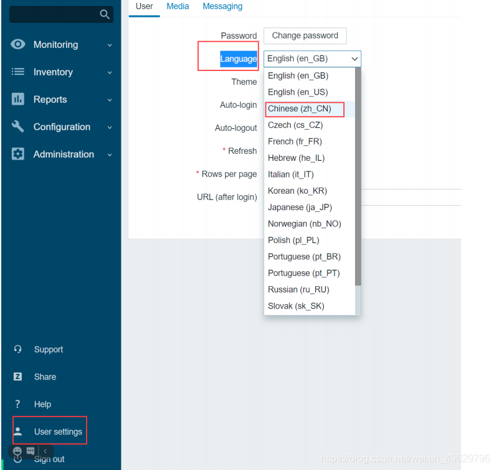Viewport: 496px width, 470px height.
Task: Click the Password label
Action: coord(239,36)
